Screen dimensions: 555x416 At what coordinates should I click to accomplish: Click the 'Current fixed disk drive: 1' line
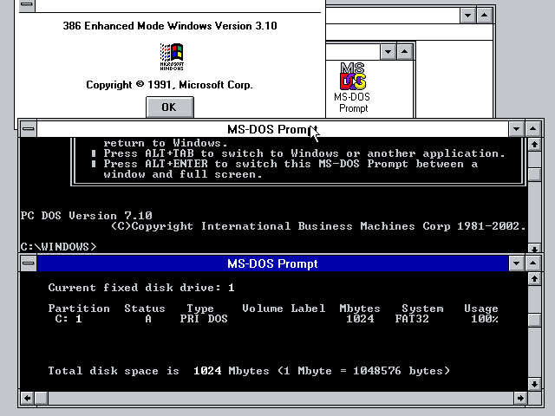[141, 288]
